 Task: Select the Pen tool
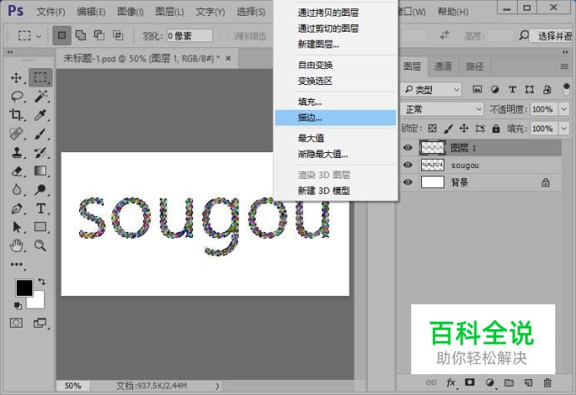coord(16,209)
